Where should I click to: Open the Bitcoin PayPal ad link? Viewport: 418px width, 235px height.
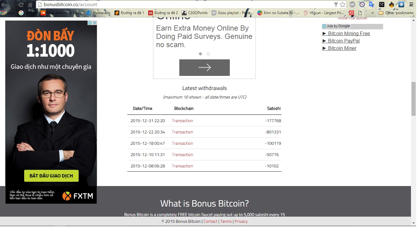coord(341,41)
